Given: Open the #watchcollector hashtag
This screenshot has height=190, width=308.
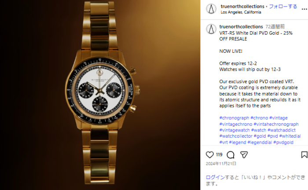Looking at the screenshot, I should tap(236, 136).
